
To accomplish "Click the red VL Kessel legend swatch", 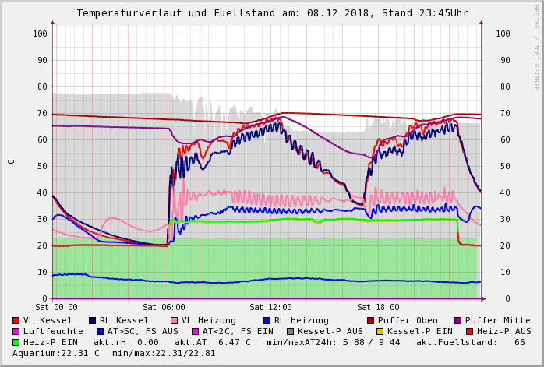I will (x=16, y=320).
